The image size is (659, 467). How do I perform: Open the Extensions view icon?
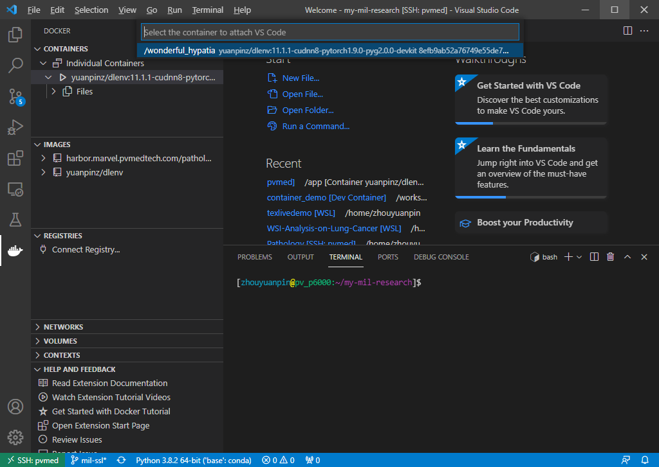(15, 158)
